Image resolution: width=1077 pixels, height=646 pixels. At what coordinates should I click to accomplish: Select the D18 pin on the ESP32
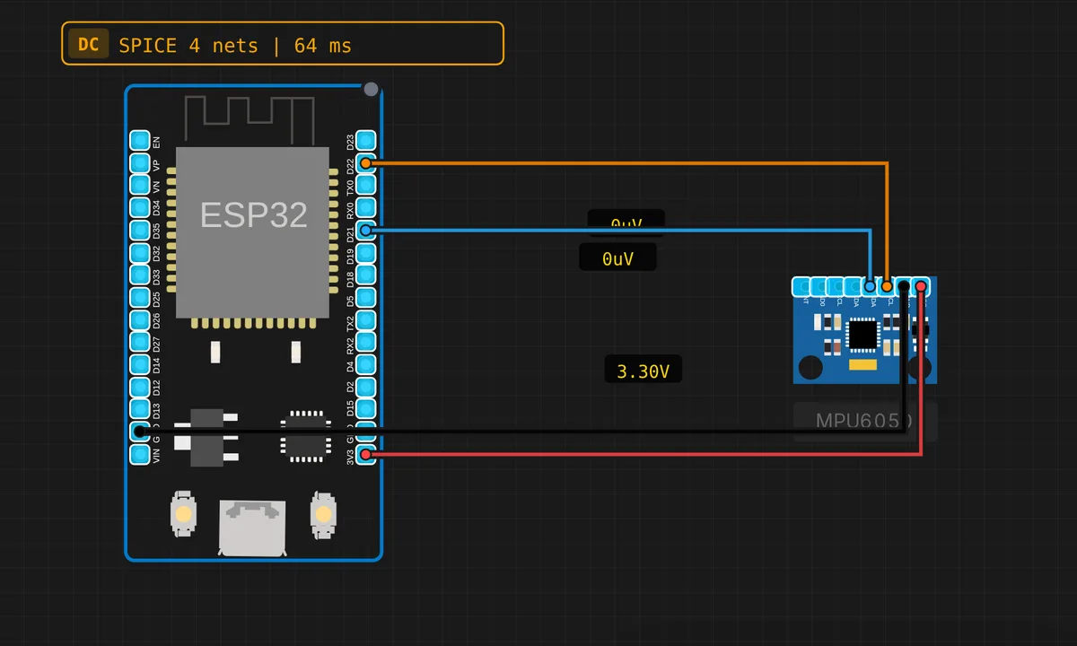tap(366, 275)
